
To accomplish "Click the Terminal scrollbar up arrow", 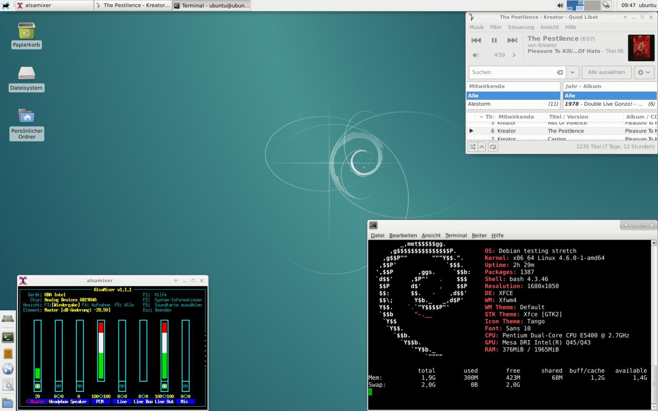I will [x=654, y=243].
